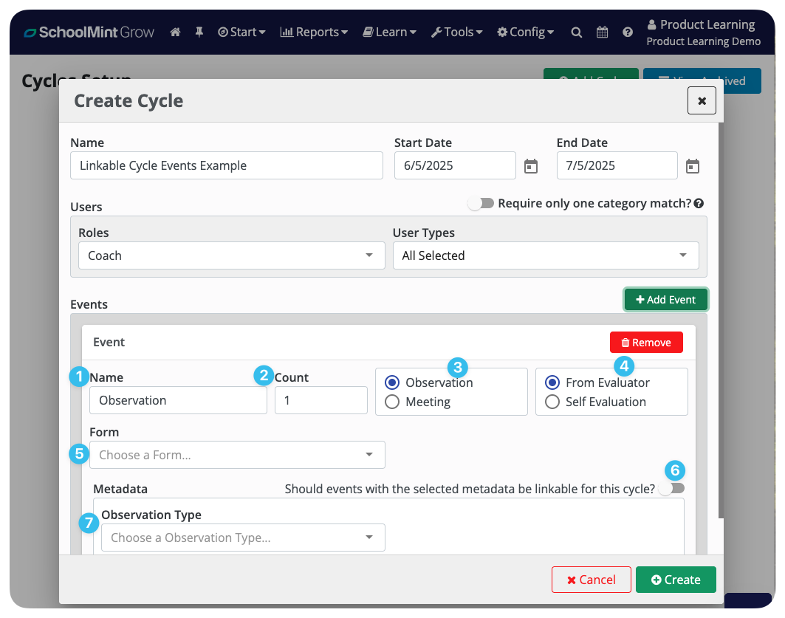Expand the User Types dropdown

(x=546, y=255)
